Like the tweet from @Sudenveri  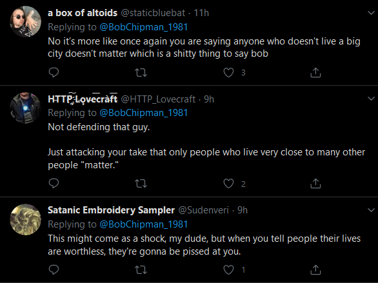(x=228, y=270)
